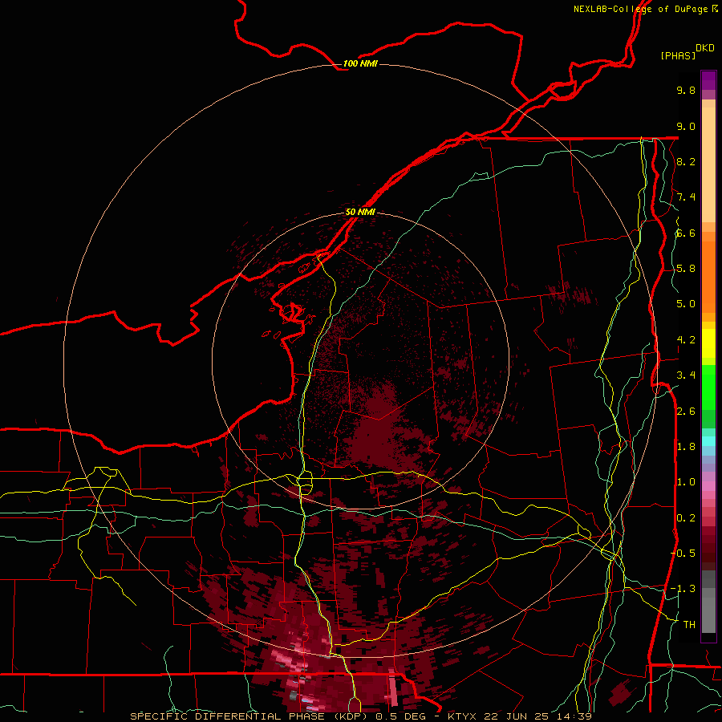Click the 7.4 scale value
The image size is (722, 722).
[686, 197]
